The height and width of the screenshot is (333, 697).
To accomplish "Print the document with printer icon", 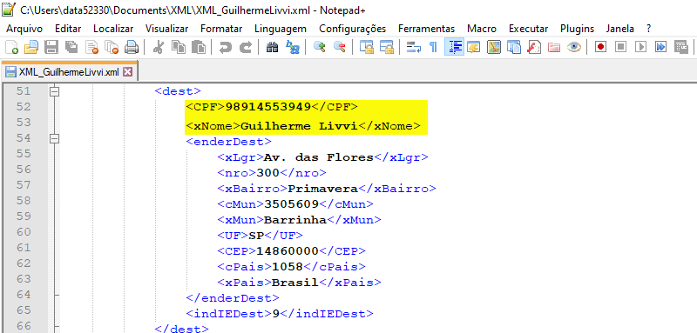I will tap(132, 47).
